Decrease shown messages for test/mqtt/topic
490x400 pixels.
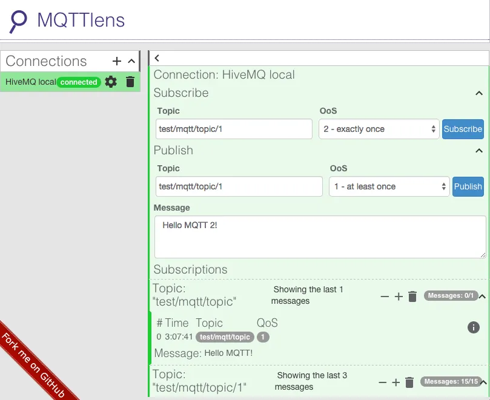coord(385,297)
